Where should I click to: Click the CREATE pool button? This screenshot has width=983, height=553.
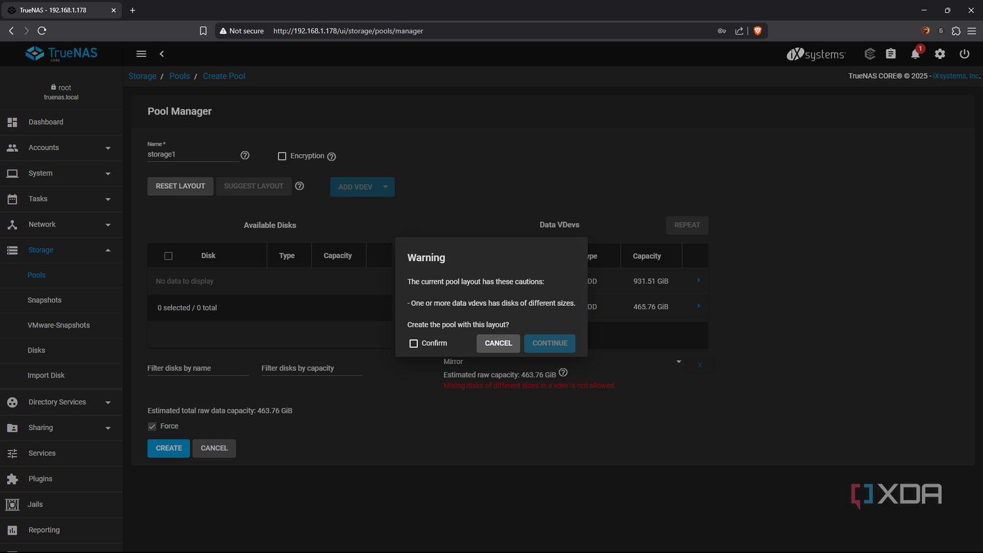[x=168, y=448]
